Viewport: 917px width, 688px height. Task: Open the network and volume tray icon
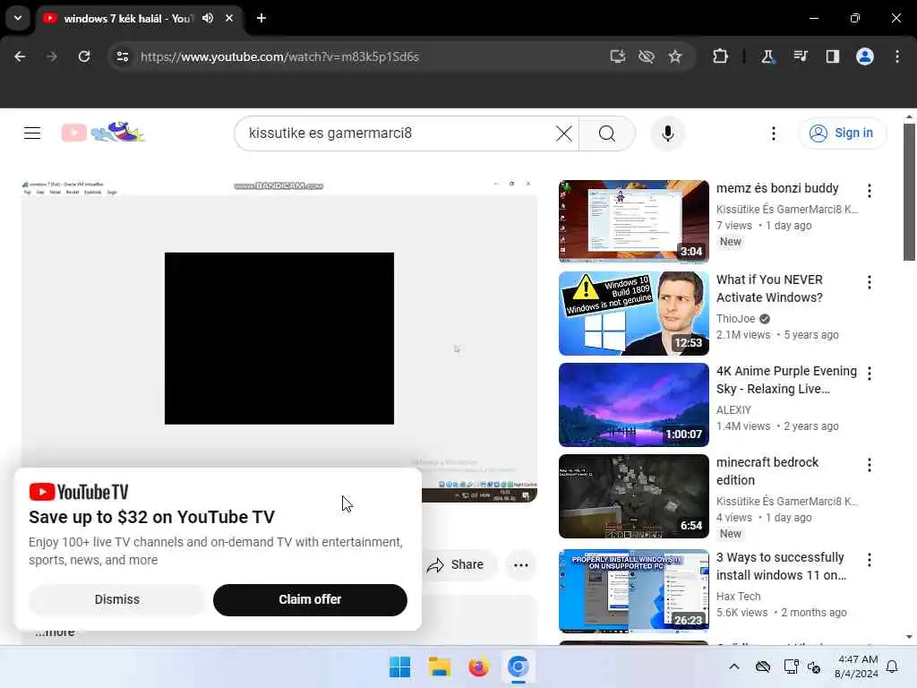point(801,666)
